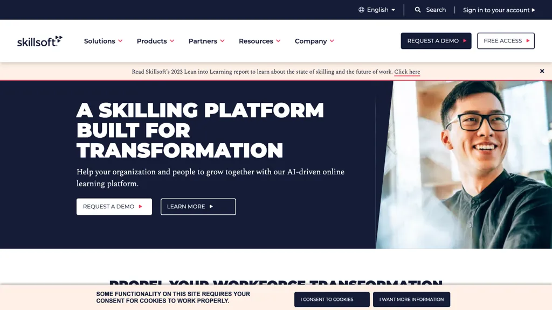
Task: Click I CONSENT TO COOKIES
Action: pos(332,299)
